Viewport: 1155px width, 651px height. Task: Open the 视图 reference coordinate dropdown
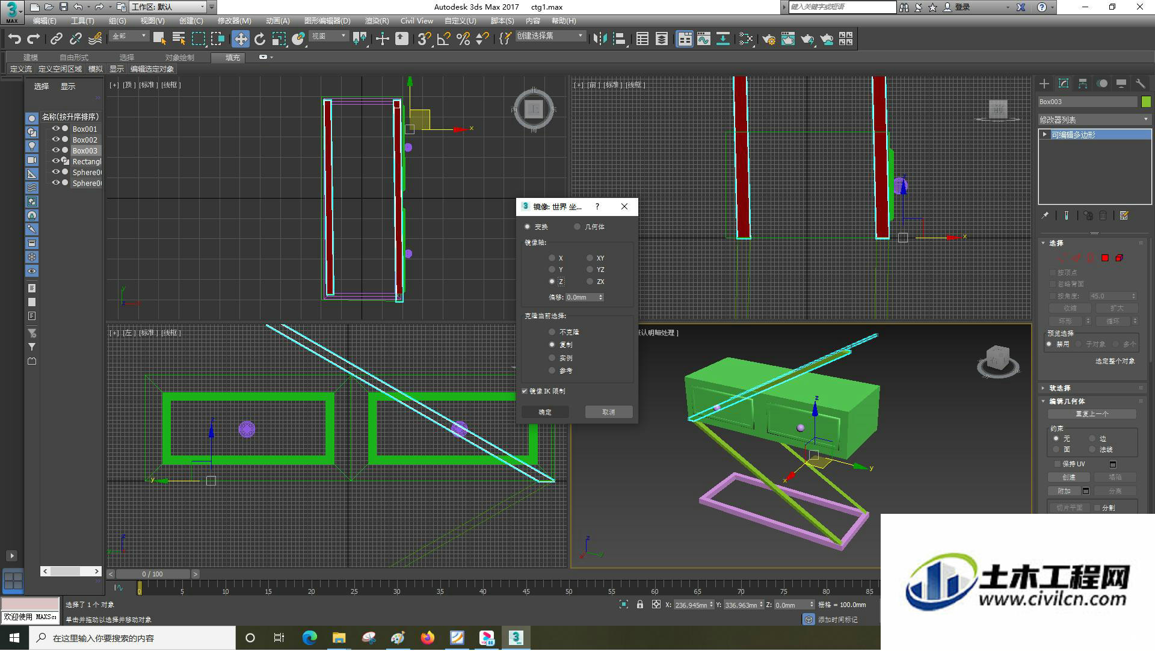coord(328,37)
